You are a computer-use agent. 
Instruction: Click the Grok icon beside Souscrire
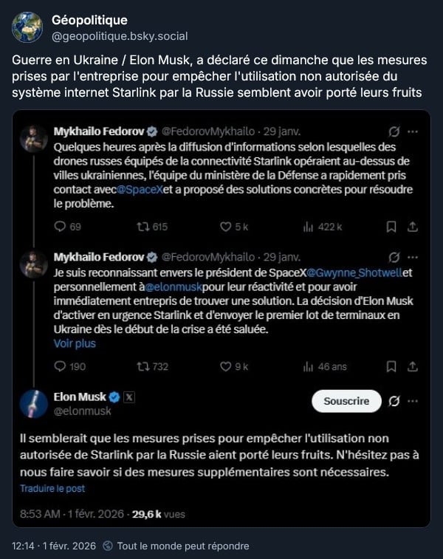pyautogui.click(x=394, y=401)
